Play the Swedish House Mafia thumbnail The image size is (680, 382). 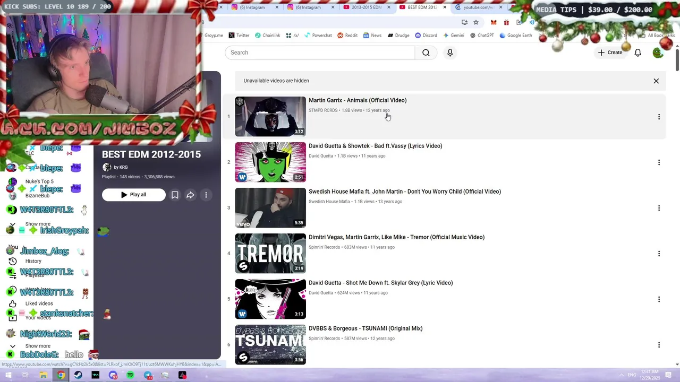click(x=270, y=208)
